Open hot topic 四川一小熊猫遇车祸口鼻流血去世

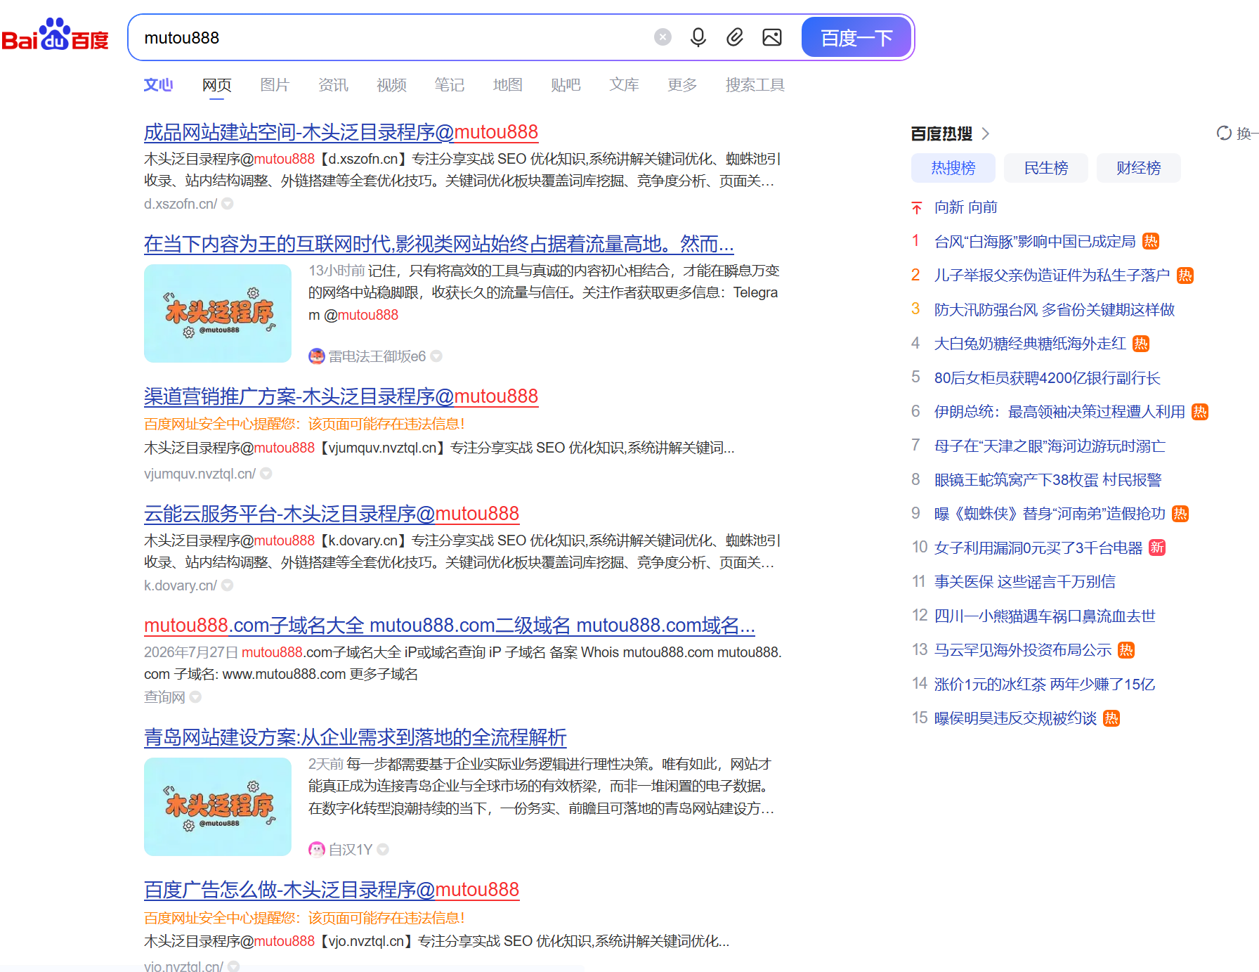coord(1045,616)
